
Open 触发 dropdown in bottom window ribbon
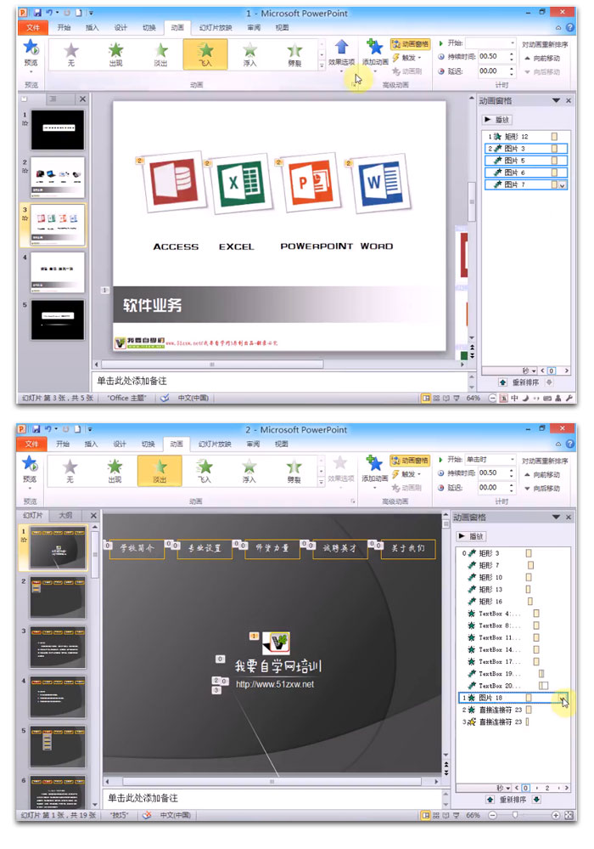406,473
